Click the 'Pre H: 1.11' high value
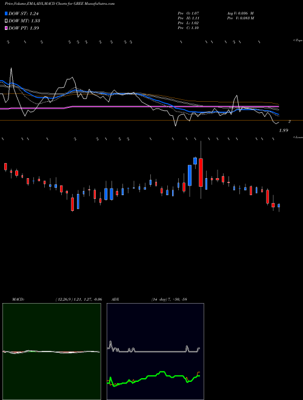Screen dimensions: 303x400 188,18
